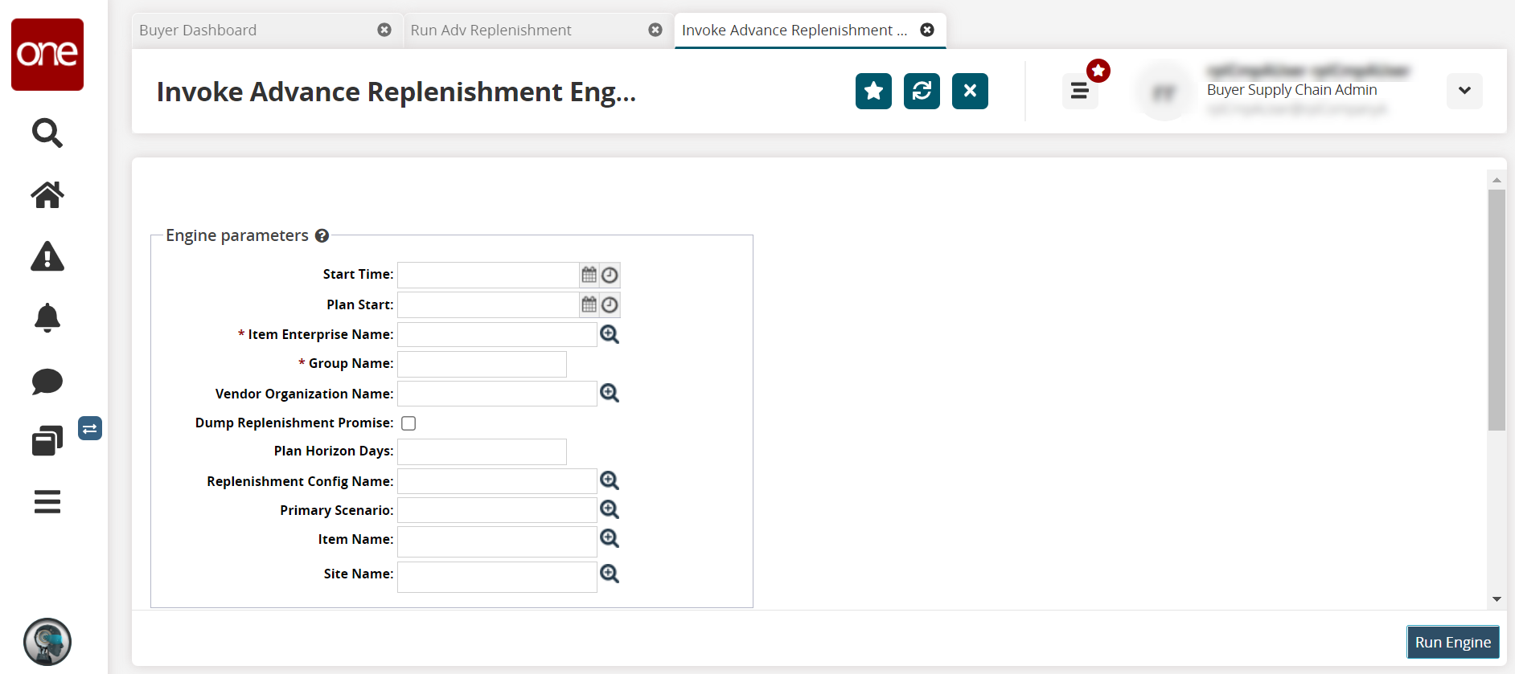The width and height of the screenshot is (1515, 674).
Task: Click the Plan Start clock icon
Action: (610, 305)
